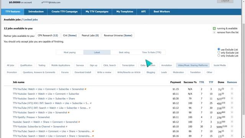Image resolution: width=245 pixels, height=138 pixels.
Task: Remove the TTV-YouTube (471) INT job
Action: (232, 108)
